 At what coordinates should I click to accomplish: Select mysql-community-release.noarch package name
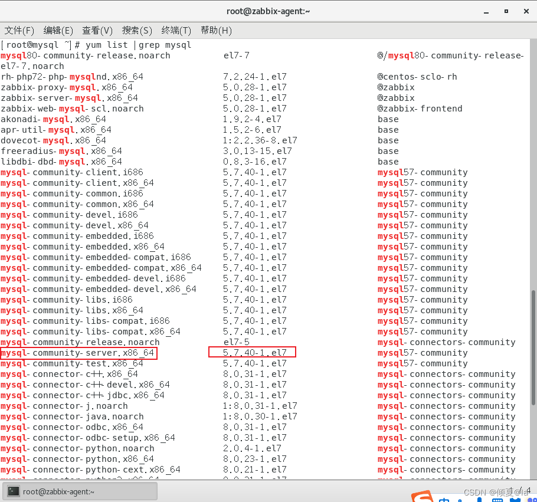point(80,342)
